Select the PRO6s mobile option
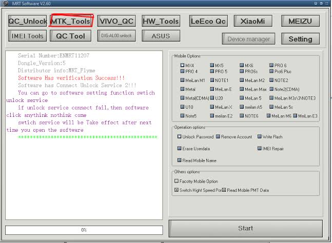The width and height of the screenshot is (332, 243). pyautogui.click(x=242, y=71)
